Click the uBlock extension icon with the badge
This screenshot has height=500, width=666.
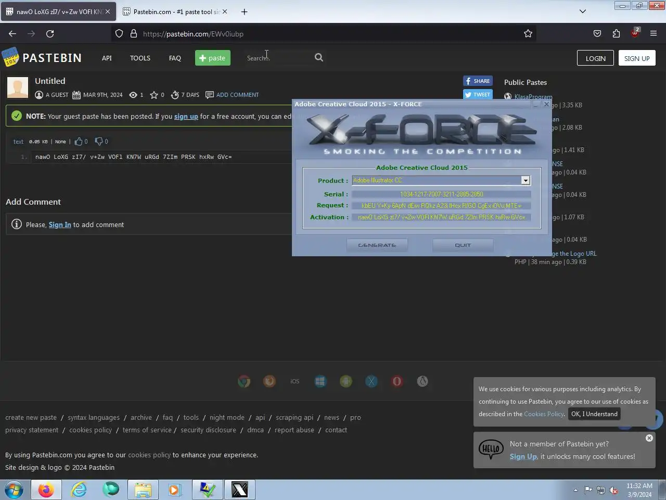[x=635, y=33]
